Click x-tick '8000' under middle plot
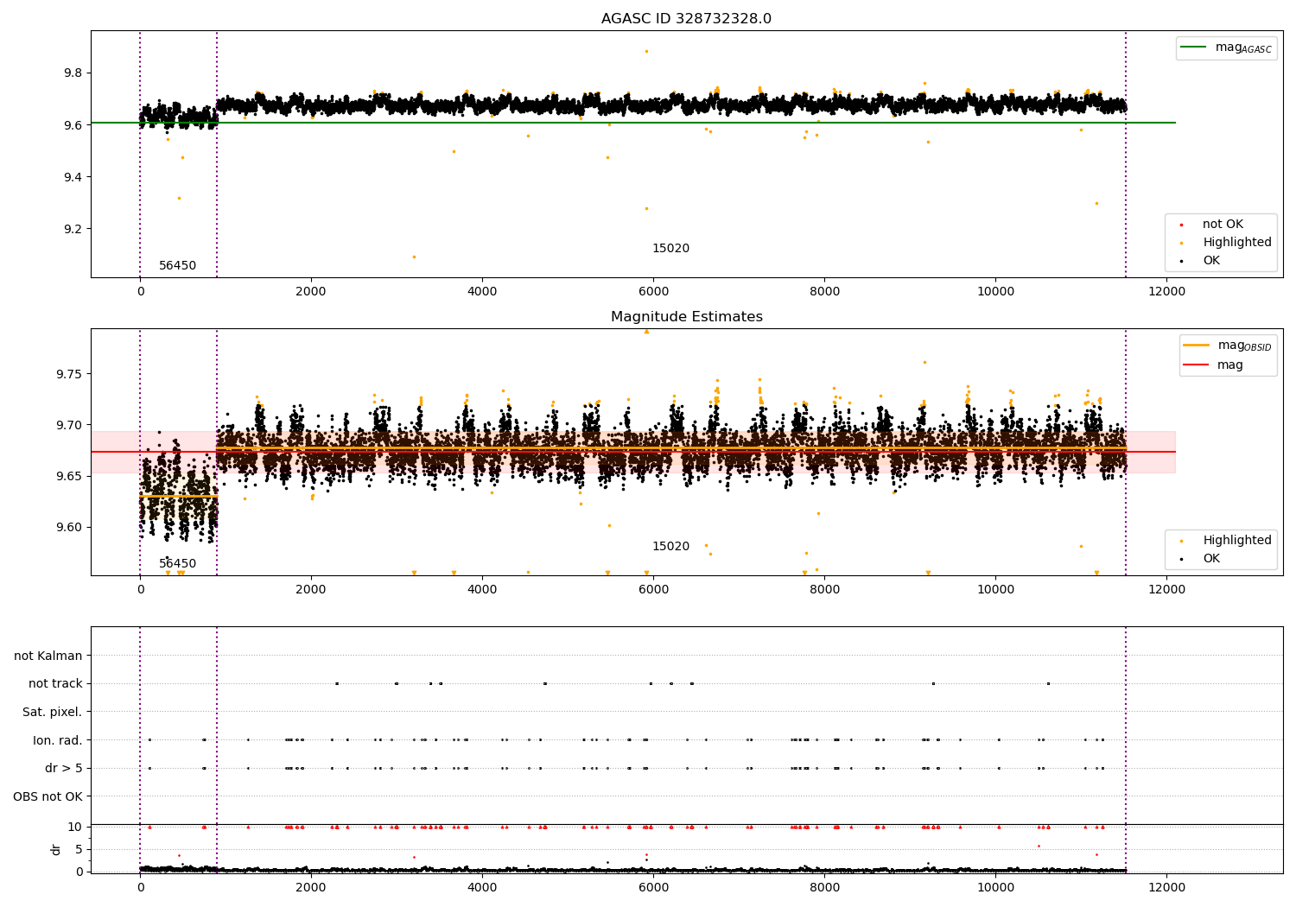The image size is (1296, 907). pos(824,590)
